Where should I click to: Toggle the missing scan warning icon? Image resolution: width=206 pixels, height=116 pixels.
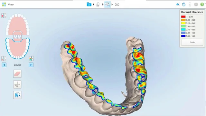[4, 16]
